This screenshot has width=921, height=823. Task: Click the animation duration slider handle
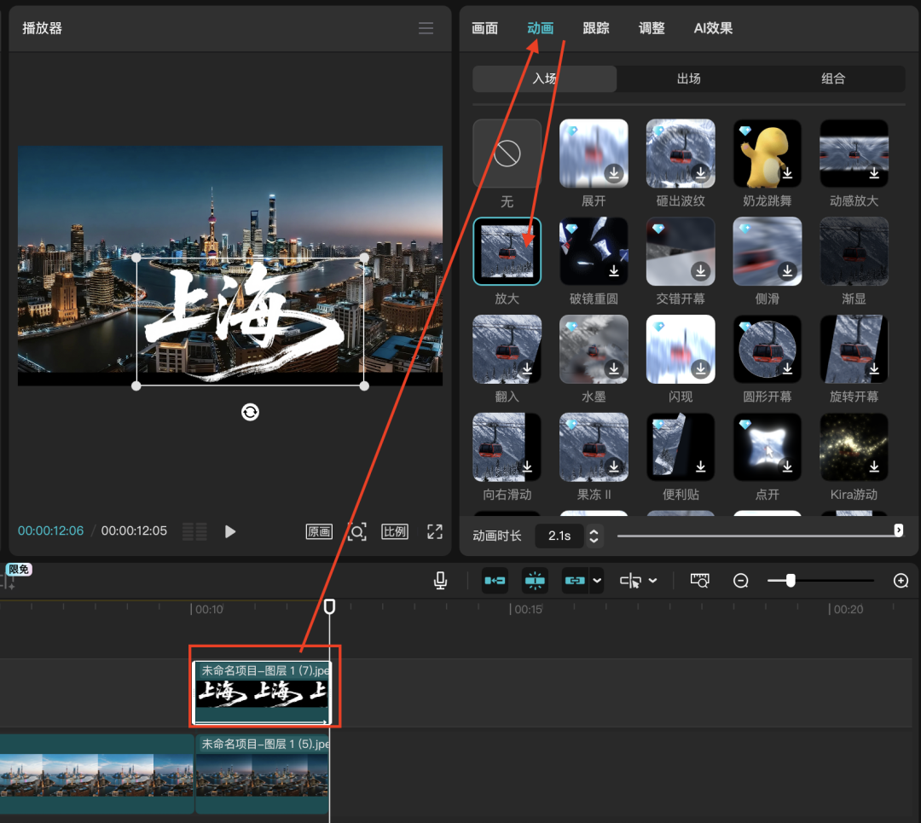[x=898, y=530]
